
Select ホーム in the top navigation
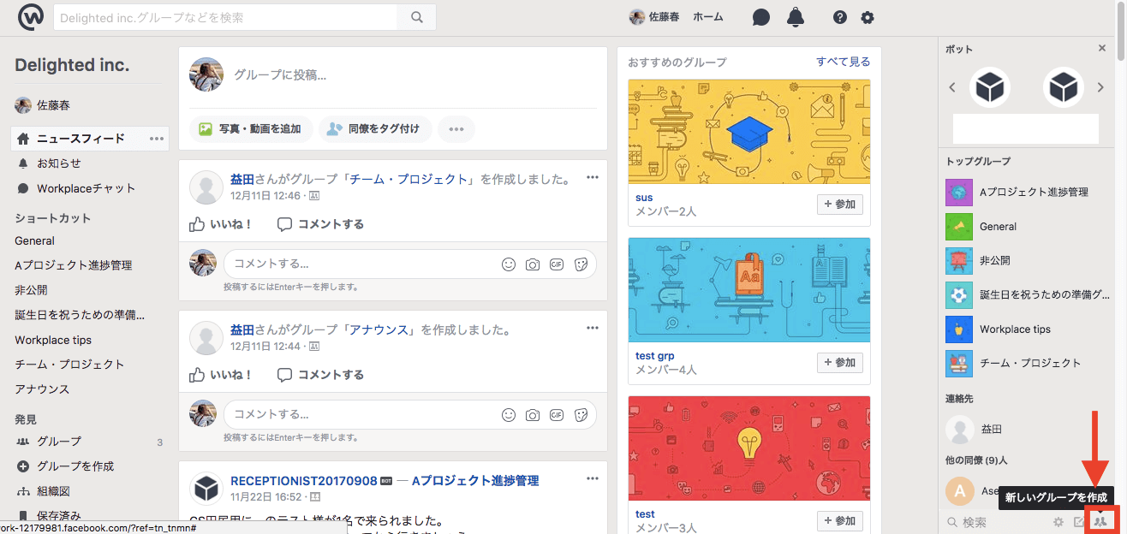[707, 16]
